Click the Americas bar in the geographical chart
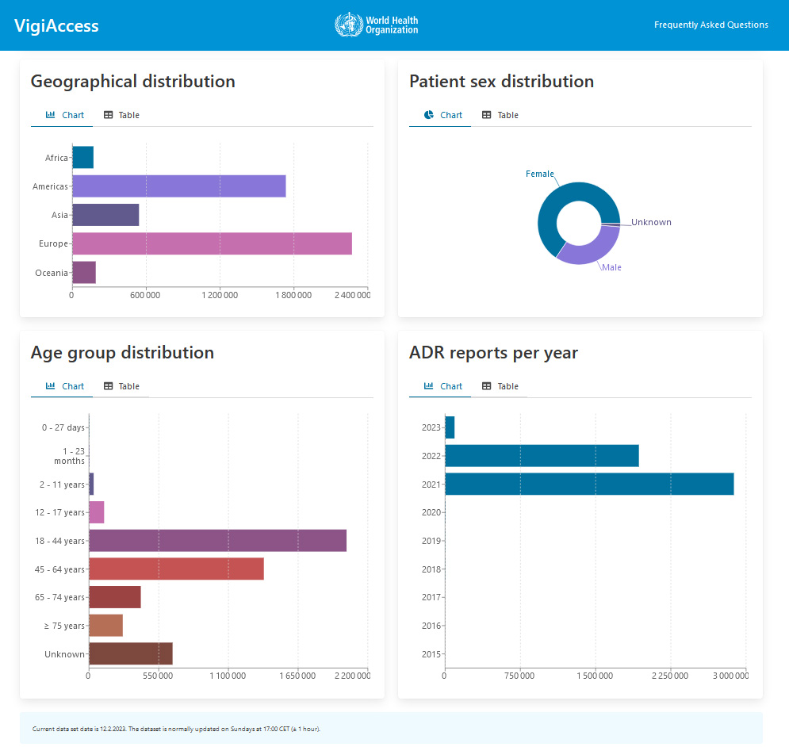This screenshot has height=747, width=789. click(x=179, y=186)
